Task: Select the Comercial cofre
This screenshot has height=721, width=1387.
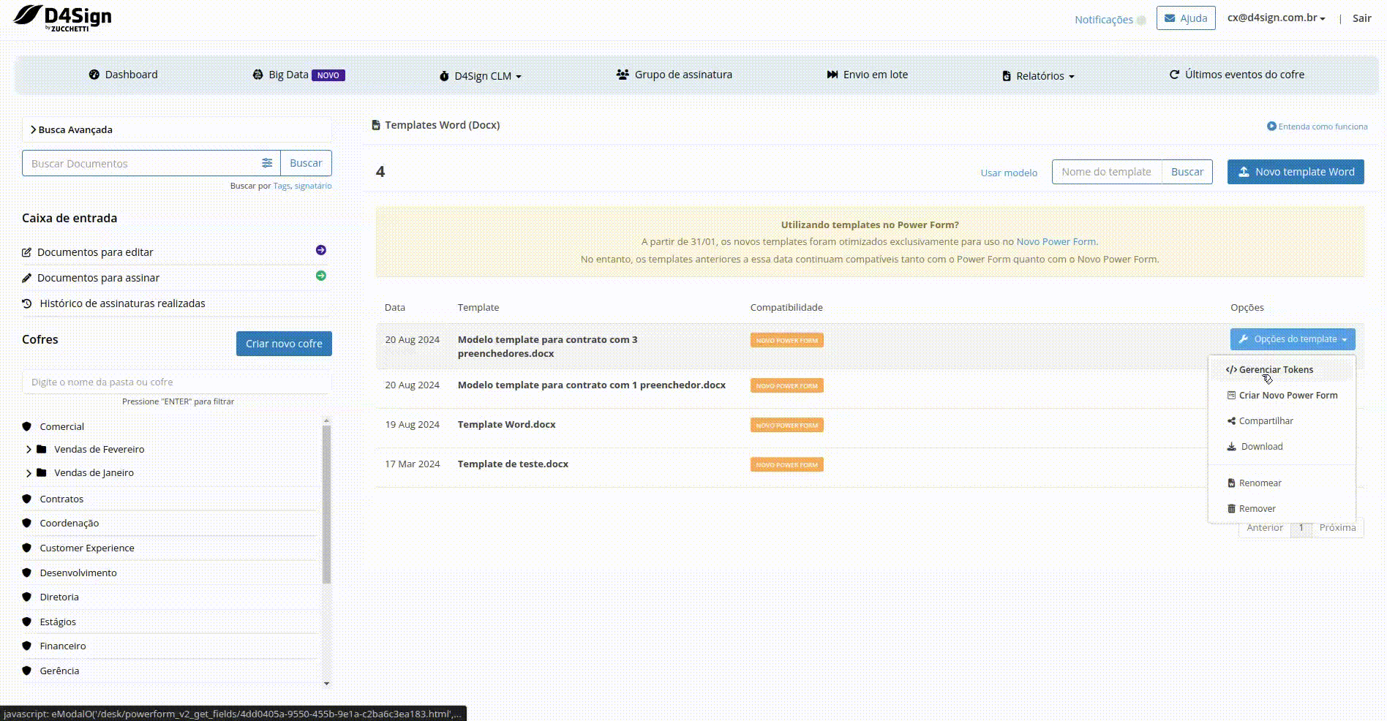Action: [x=61, y=426]
